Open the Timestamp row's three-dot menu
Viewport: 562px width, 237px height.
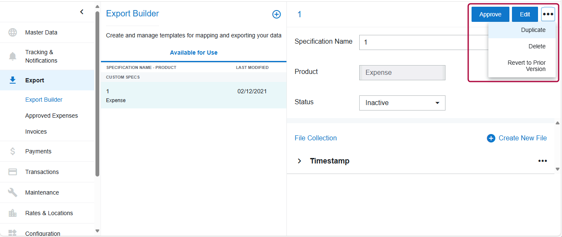(542, 161)
